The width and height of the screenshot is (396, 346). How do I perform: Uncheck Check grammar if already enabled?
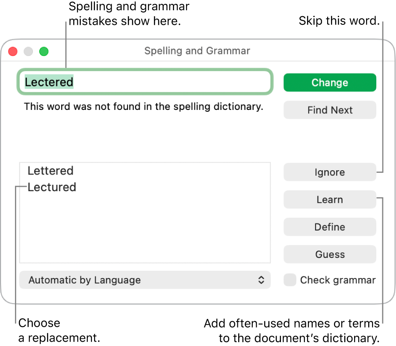coord(290,280)
